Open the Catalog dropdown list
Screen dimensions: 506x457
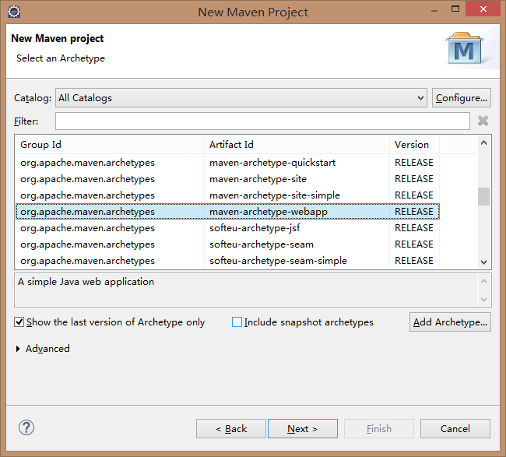241,98
